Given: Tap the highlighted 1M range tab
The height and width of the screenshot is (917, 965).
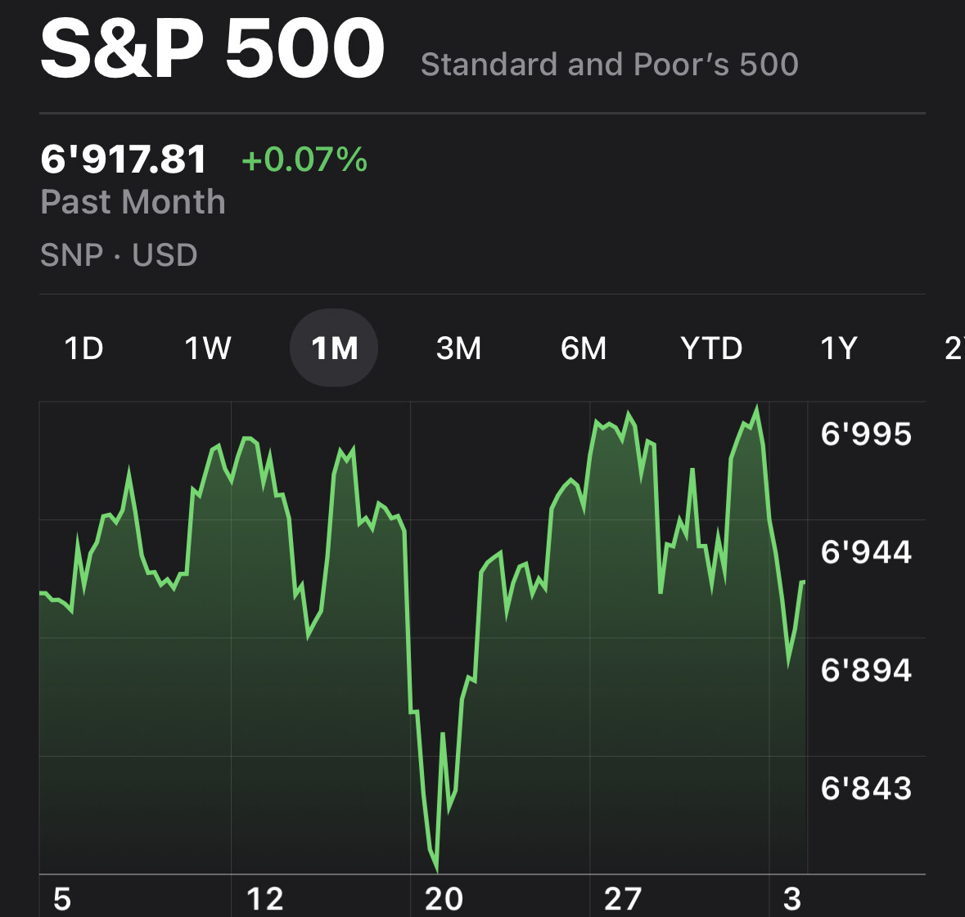Looking at the screenshot, I should click(334, 348).
